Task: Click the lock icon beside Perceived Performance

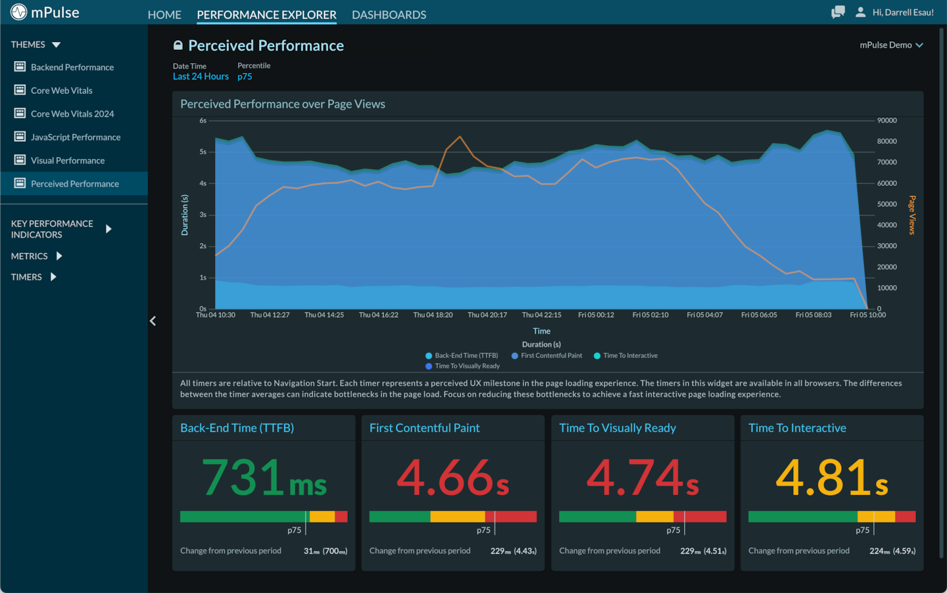Action: [x=178, y=45]
